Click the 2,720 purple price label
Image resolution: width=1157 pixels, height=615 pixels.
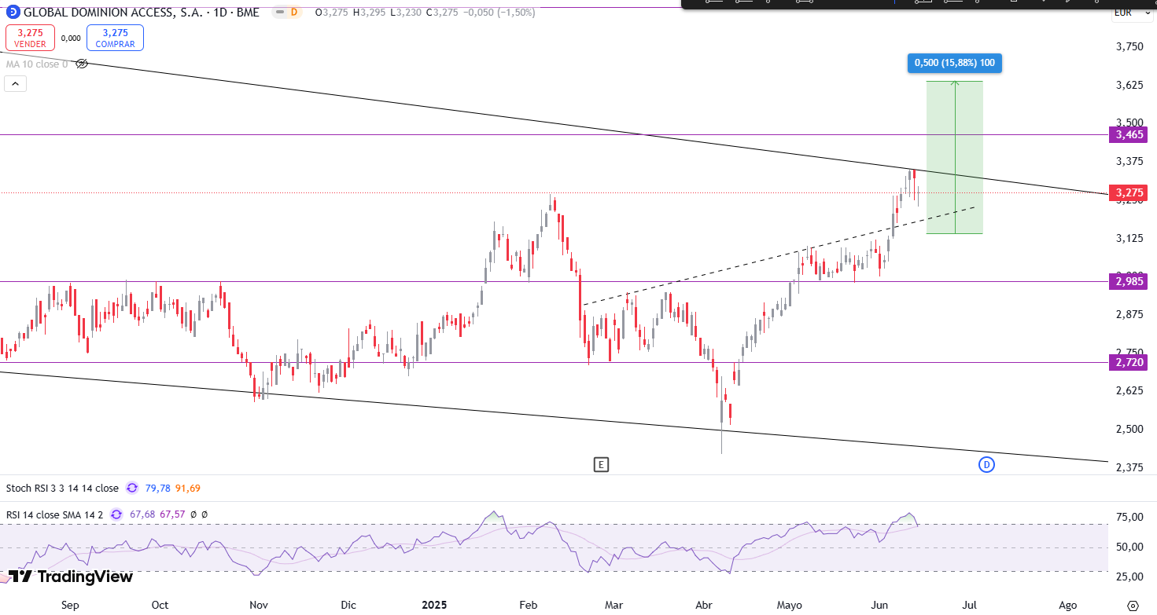[1129, 362]
